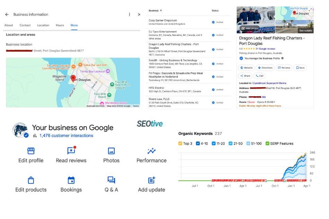329x219 pixels.
Task: Click the Call button
Action: tap(259, 76)
